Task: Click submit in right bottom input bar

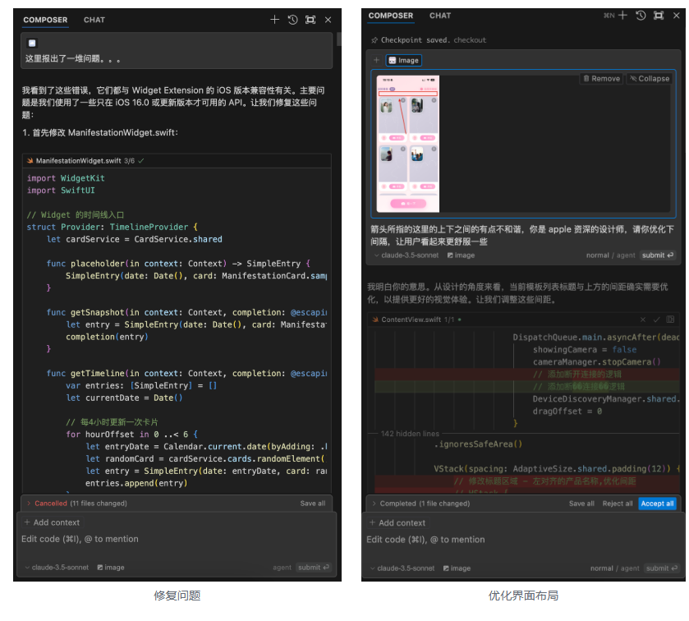Action: (661, 568)
